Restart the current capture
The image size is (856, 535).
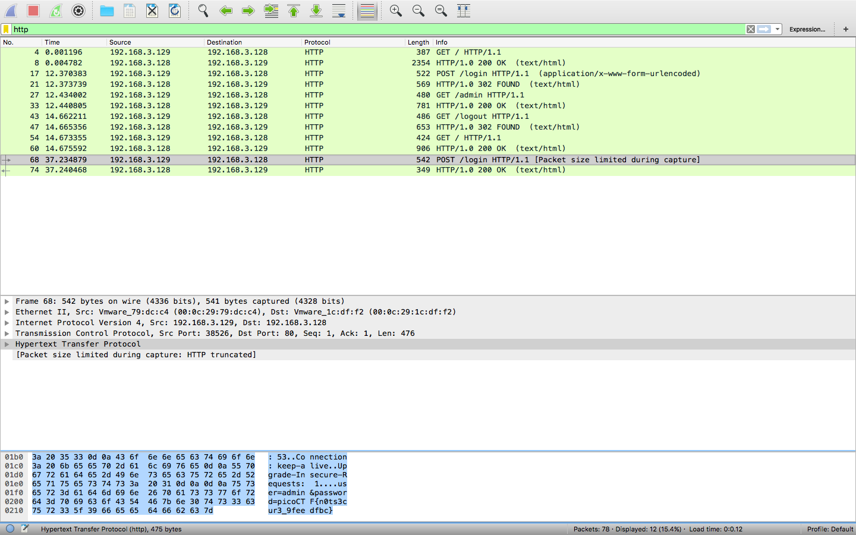(56, 11)
